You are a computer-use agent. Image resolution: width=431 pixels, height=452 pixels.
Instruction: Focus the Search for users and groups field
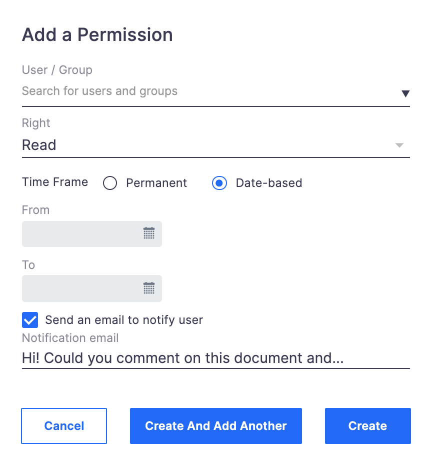[210, 91]
